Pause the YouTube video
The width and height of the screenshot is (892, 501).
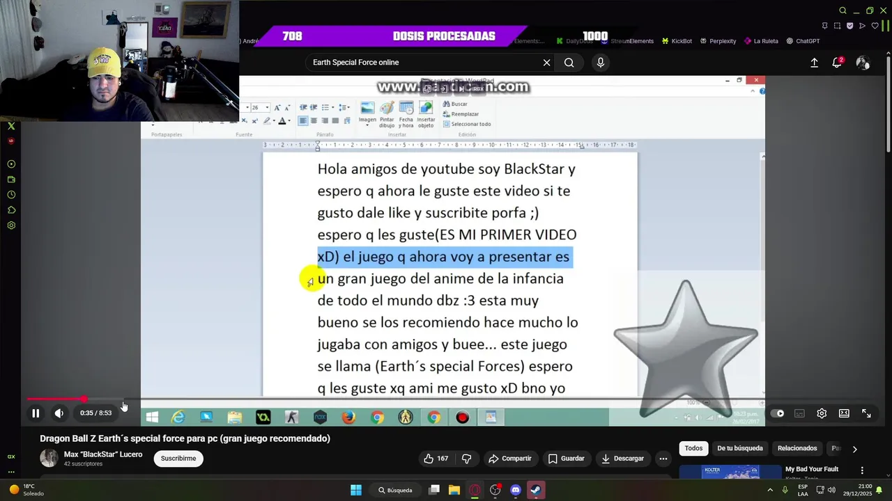pos(36,413)
